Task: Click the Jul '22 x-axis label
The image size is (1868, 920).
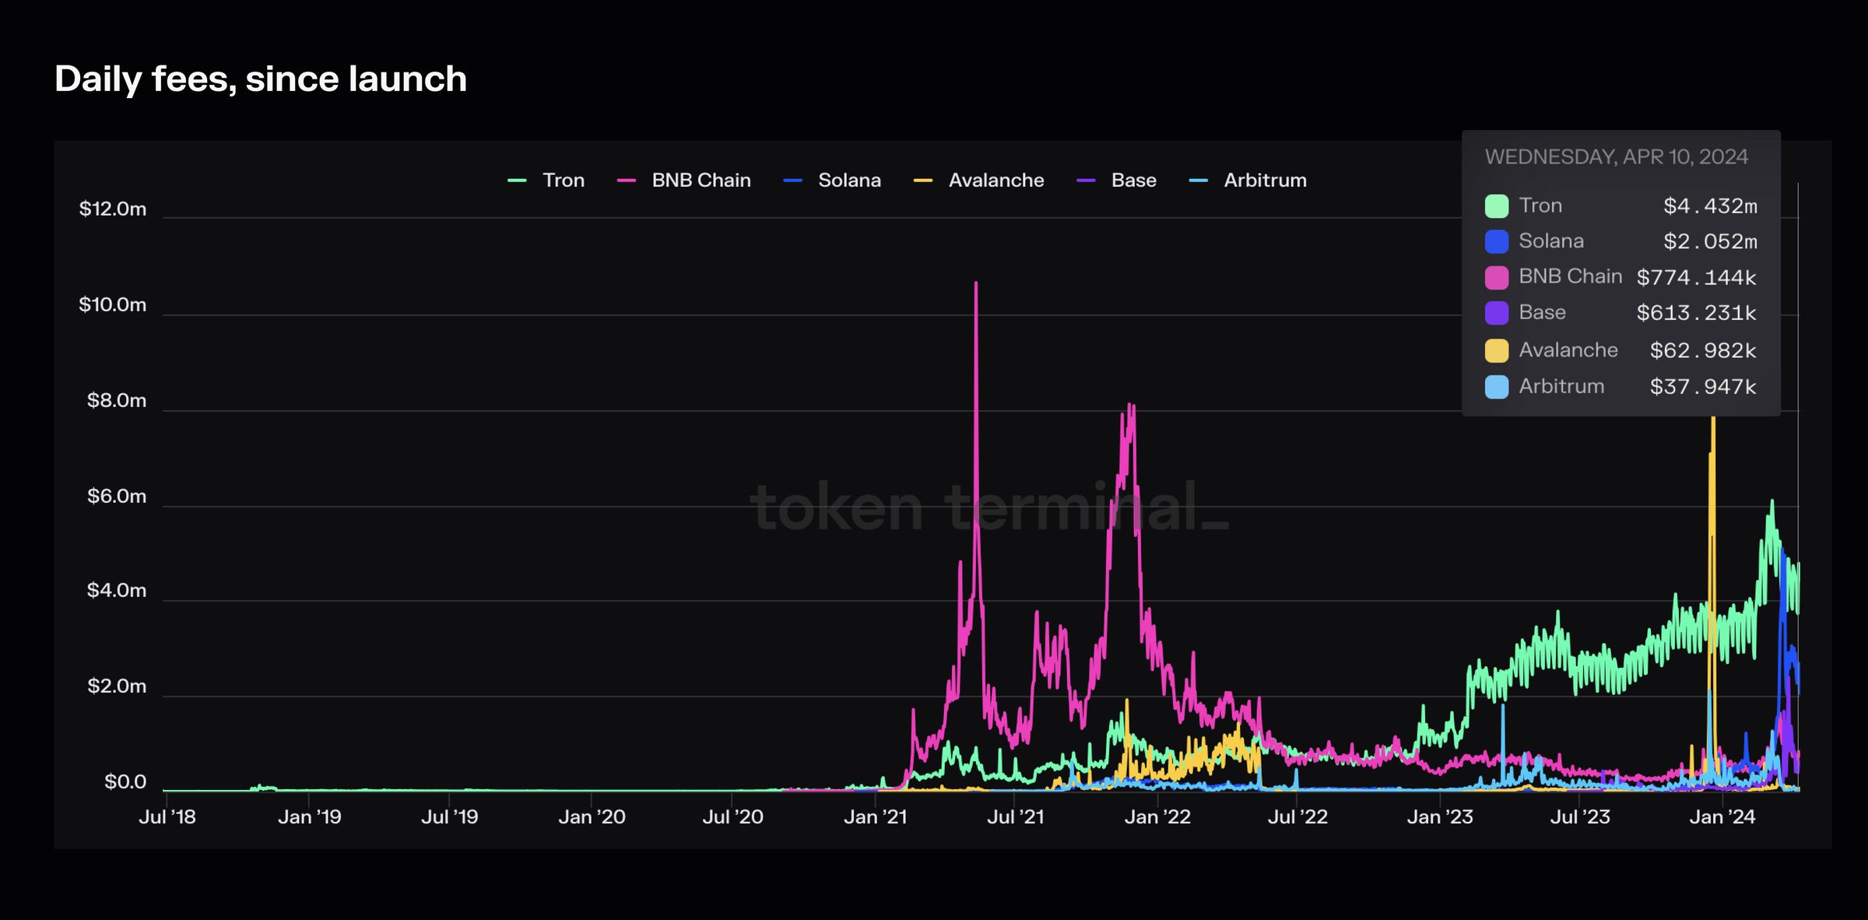Action: click(1297, 816)
